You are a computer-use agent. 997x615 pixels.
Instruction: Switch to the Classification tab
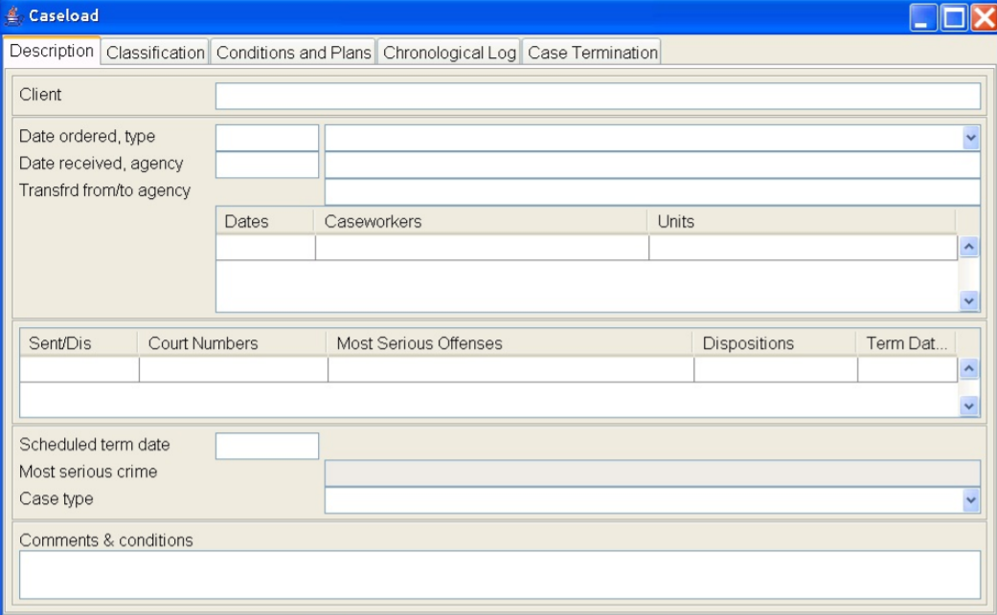tap(157, 53)
